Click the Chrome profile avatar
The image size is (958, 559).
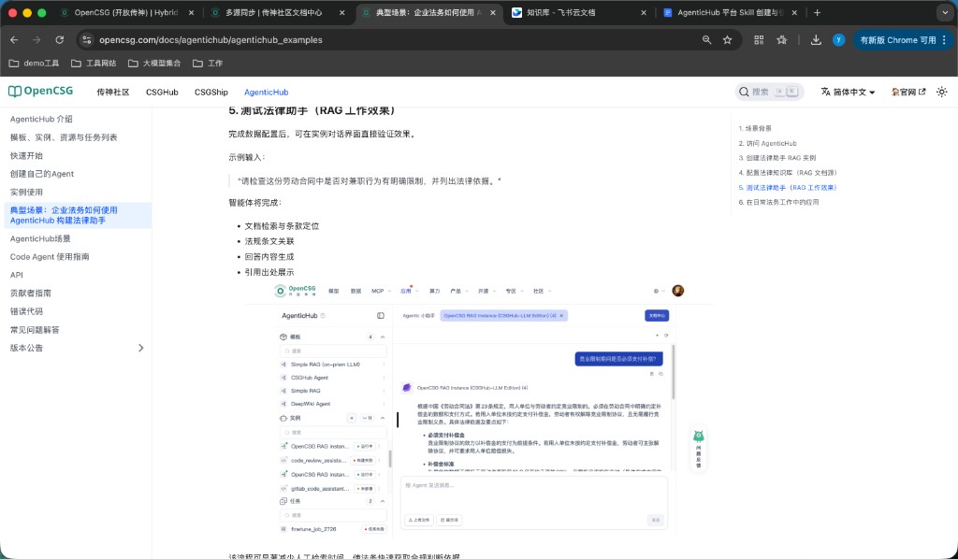click(x=839, y=41)
